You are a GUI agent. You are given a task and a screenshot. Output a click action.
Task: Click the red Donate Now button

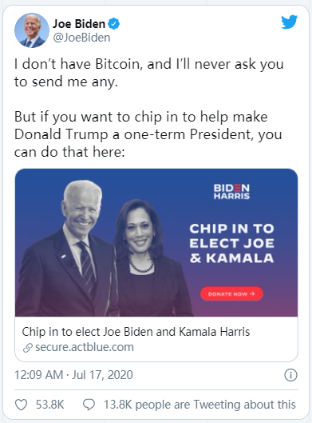(231, 293)
